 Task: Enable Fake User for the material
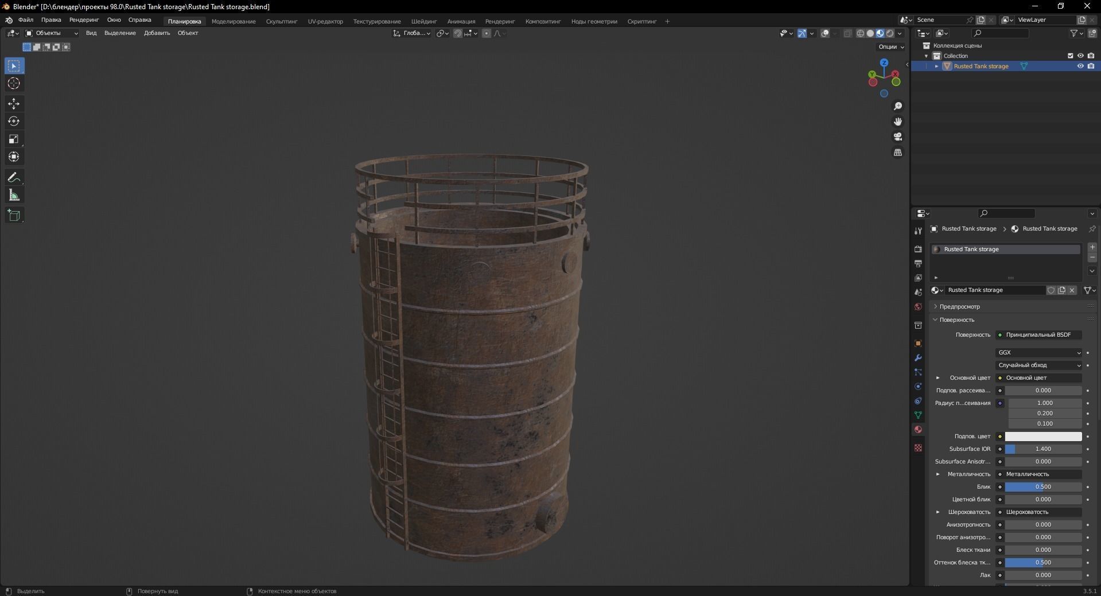(1051, 290)
